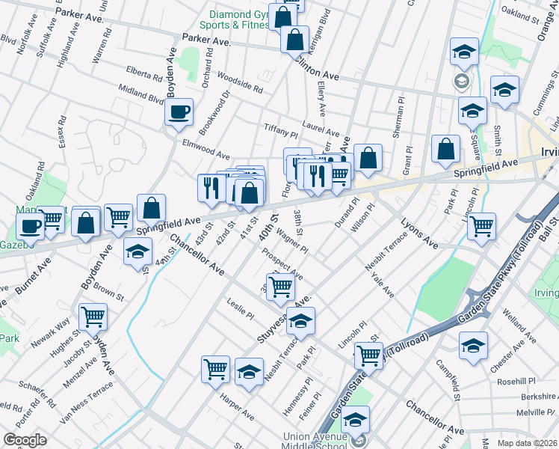Viewport: 559px width, 449px height.
Task: Open the grocery cart marker on Prospect Ave
Action: [x=280, y=286]
